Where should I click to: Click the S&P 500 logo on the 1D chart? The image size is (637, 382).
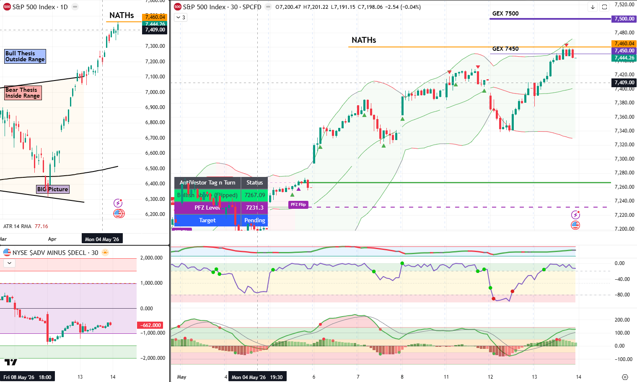tap(7, 7)
